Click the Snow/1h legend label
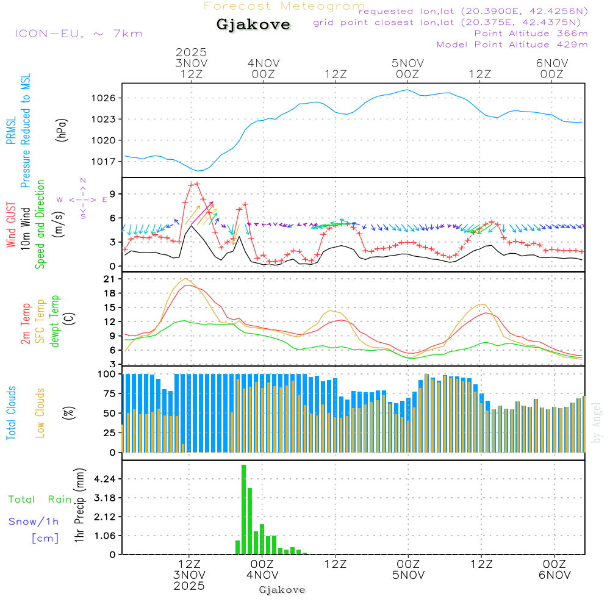The image size is (610, 610). (x=34, y=522)
